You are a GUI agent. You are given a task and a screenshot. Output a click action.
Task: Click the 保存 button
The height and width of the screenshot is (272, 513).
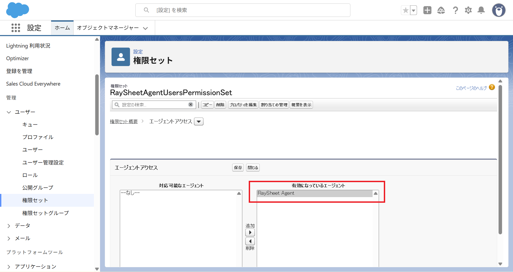tap(238, 168)
